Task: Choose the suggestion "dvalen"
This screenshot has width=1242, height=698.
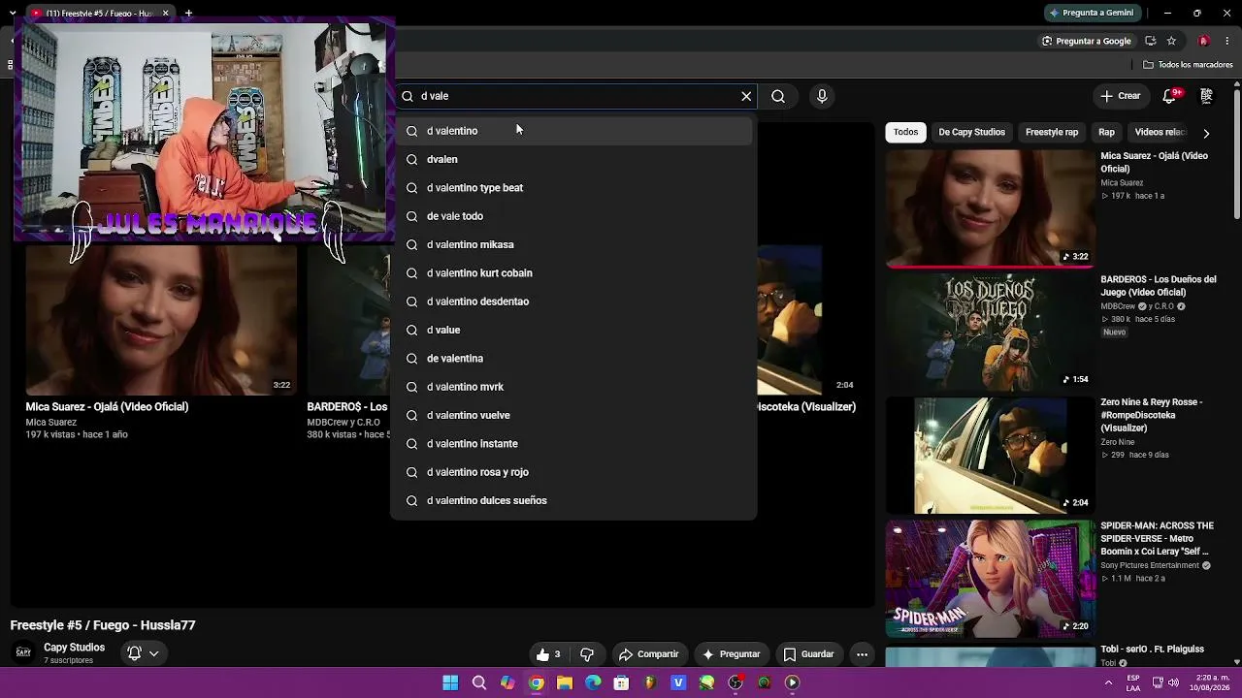Action: pos(573,159)
